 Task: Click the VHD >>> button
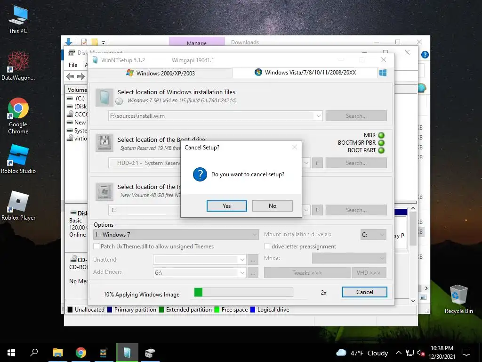[x=369, y=273]
